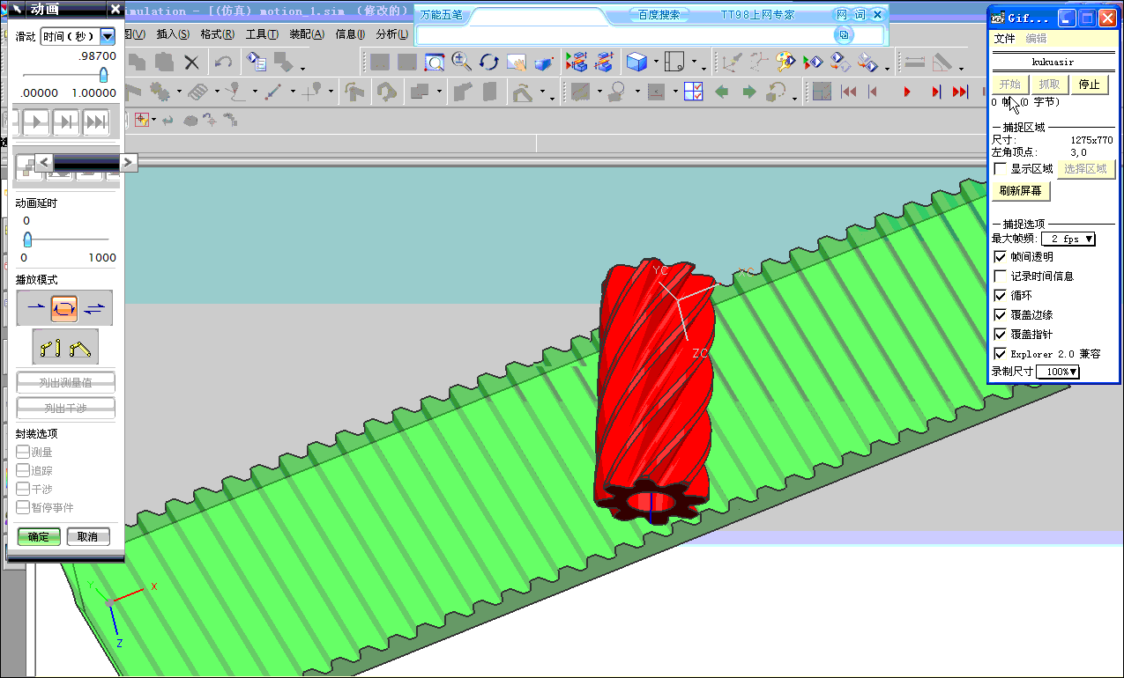Viewport: 1124px width, 678px height.
Task: Select the rotate view tool
Action: pos(488,62)
